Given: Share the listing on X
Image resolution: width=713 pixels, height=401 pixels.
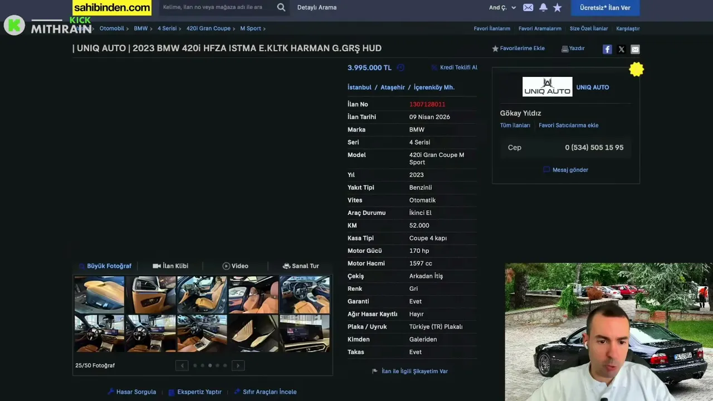Looking at the screenshot, I should coord(622,50).
